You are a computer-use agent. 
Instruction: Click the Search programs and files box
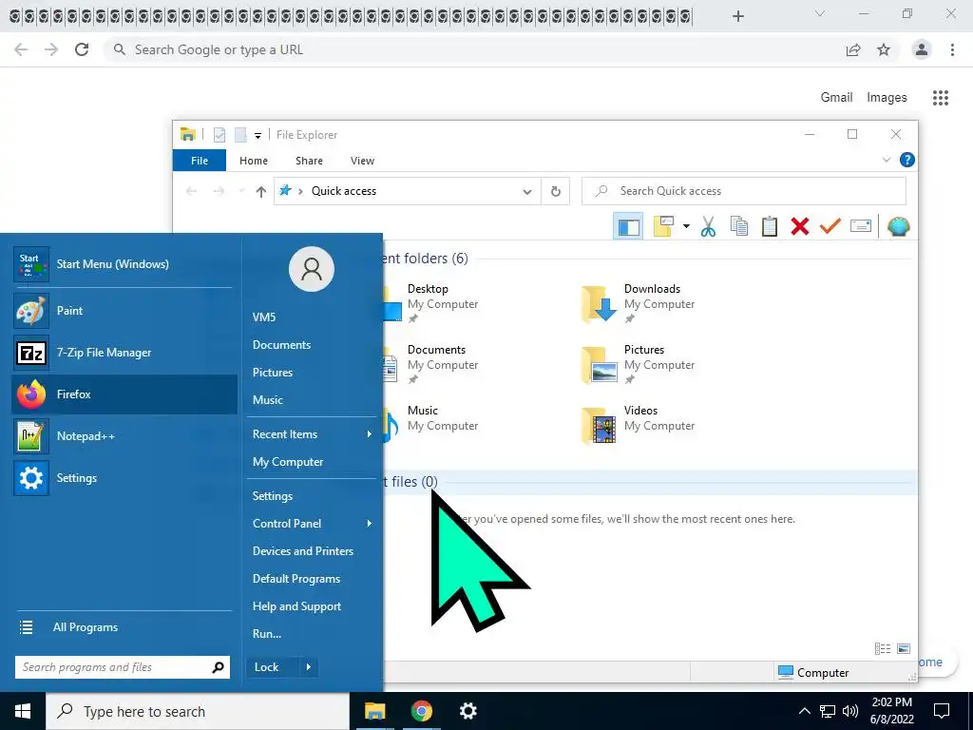123,667
